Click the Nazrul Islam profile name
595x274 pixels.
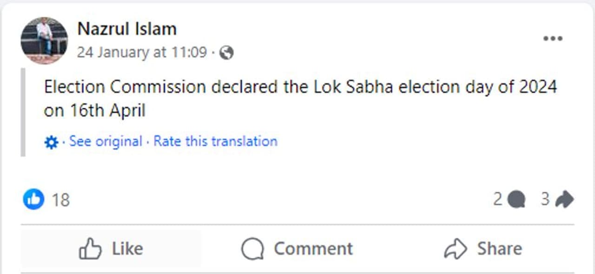tap(126, 29)
